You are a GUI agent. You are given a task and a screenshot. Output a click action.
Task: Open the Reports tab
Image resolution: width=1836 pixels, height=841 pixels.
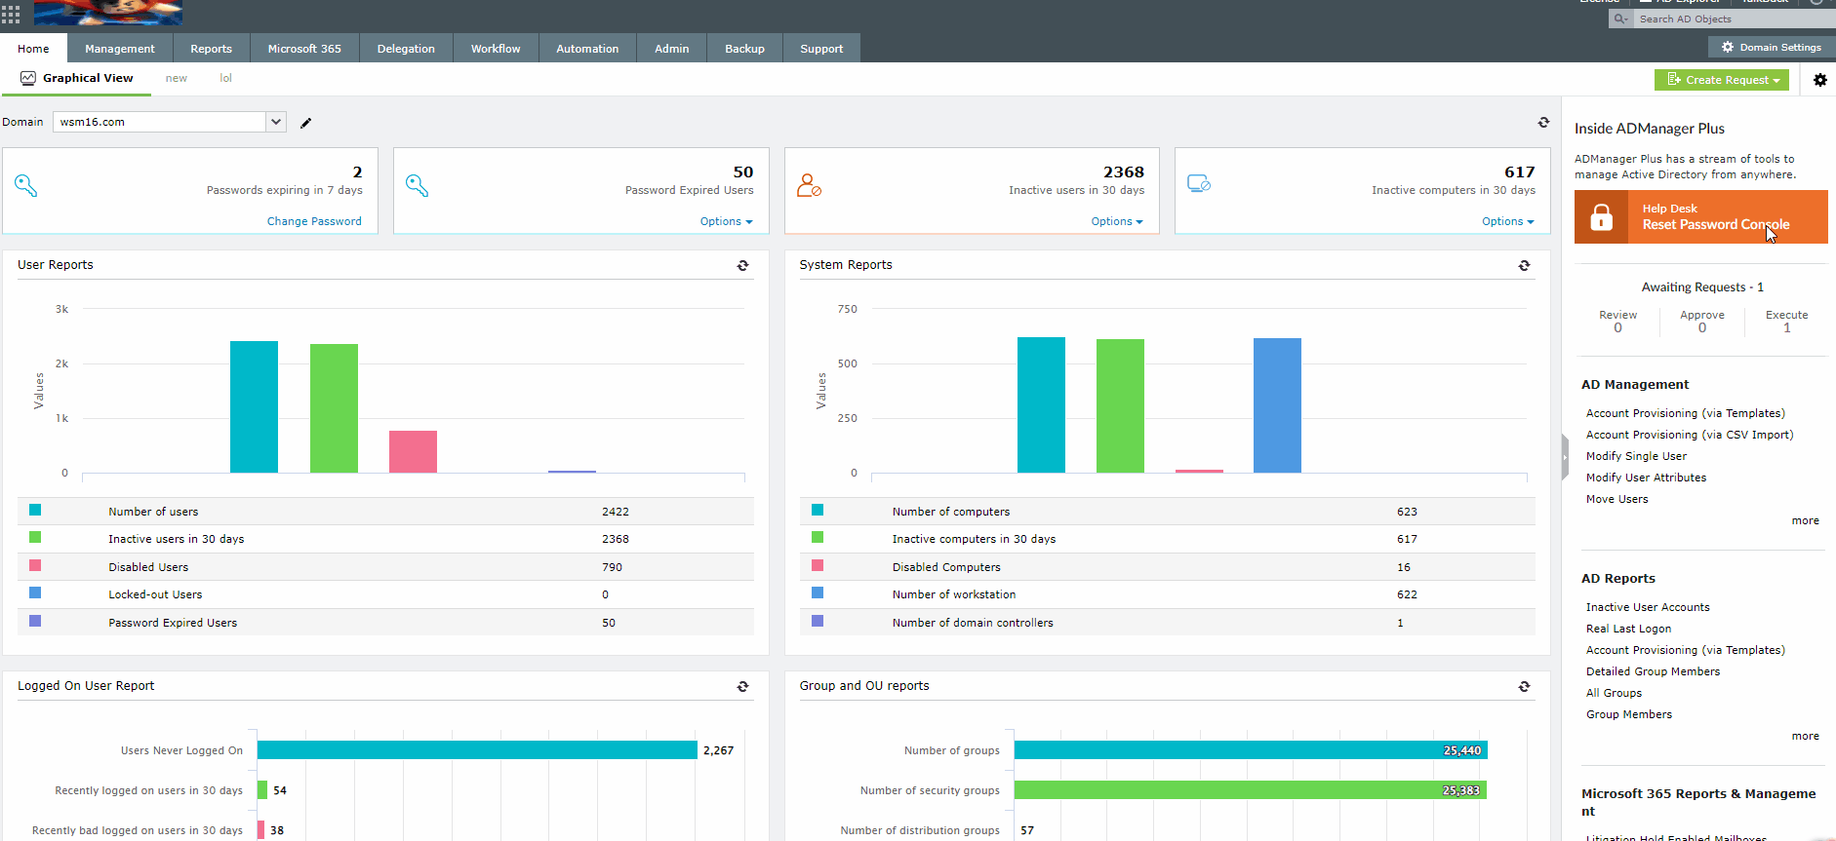(x=212, y=49)
